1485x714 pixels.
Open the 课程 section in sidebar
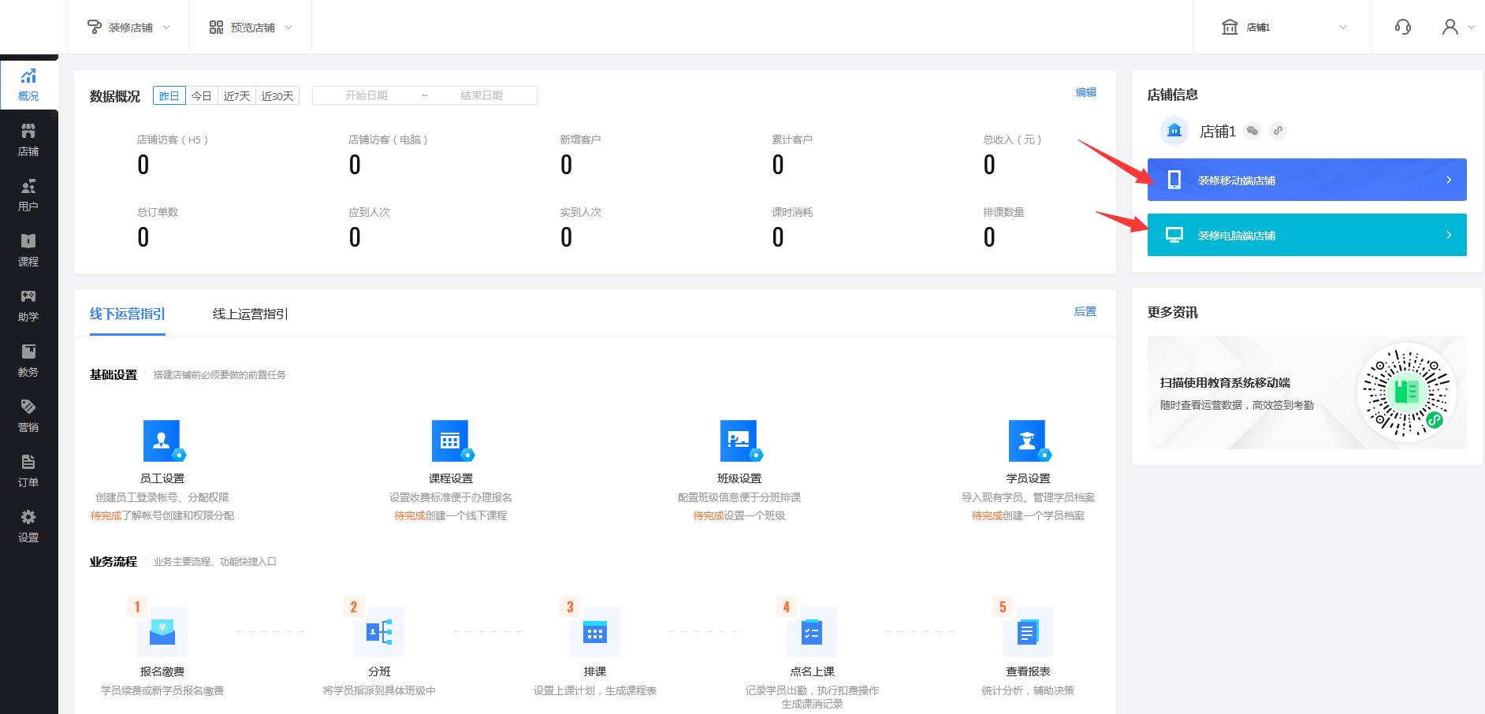click(x=28, y=250)
